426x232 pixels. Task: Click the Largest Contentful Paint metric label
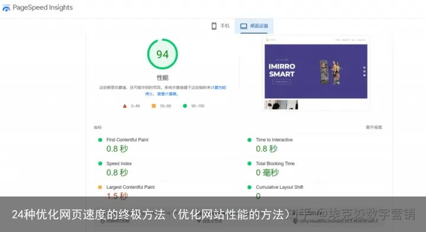(x=130, y=187)
